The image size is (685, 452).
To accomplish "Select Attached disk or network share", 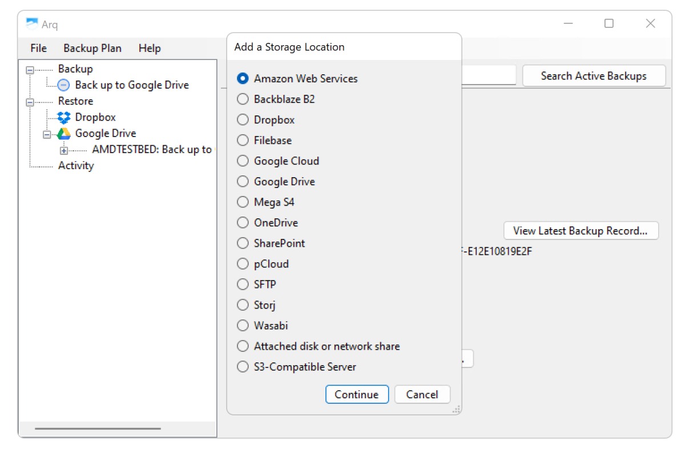I will coord(243,346).
